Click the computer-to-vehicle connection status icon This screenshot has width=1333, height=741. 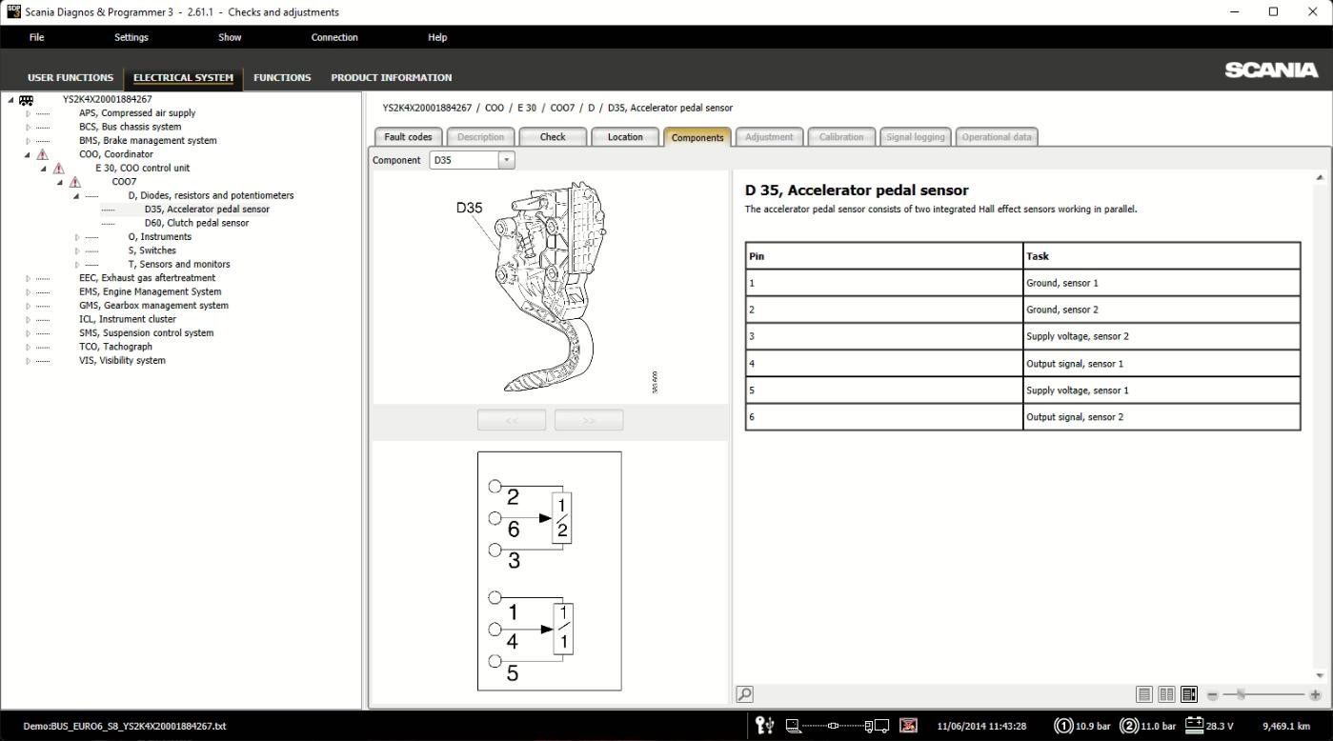point(838,726)
